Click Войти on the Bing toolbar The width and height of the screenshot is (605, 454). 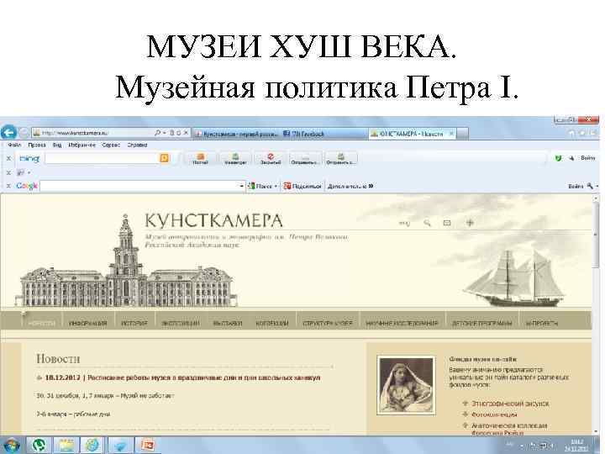coord(588,158)
